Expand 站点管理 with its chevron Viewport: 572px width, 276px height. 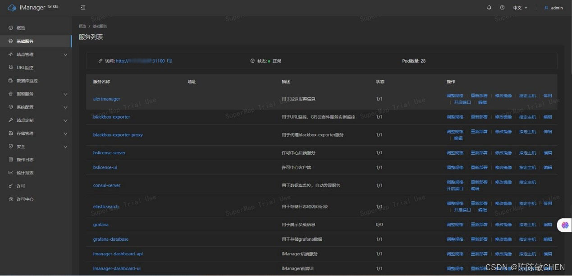click(x=65, y=55)
